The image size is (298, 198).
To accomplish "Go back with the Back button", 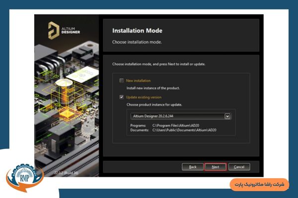I will tap(193, 167).
